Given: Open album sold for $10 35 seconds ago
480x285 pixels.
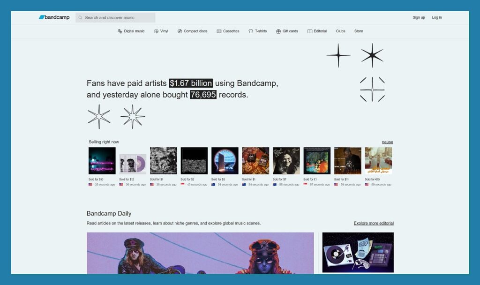Looking at the screenshot, I should pyautogui.click(x=102, y=161).
